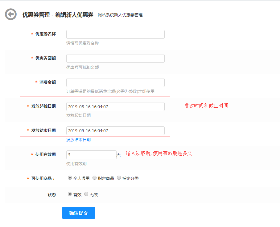Image resolution: width=280 pixels, height=227 pixels.
Task: Click the 优惠券可抵扣金额 helper text
Action: click(82, 67)
